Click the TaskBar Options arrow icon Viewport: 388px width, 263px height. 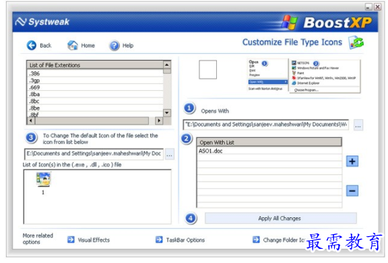159,239
